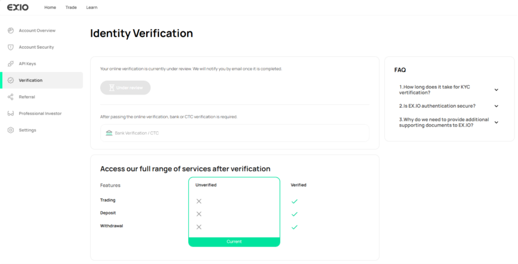The height and width of the screenshot is (264, 518).
Task: Click the Under review button
Action: [125, 87]
